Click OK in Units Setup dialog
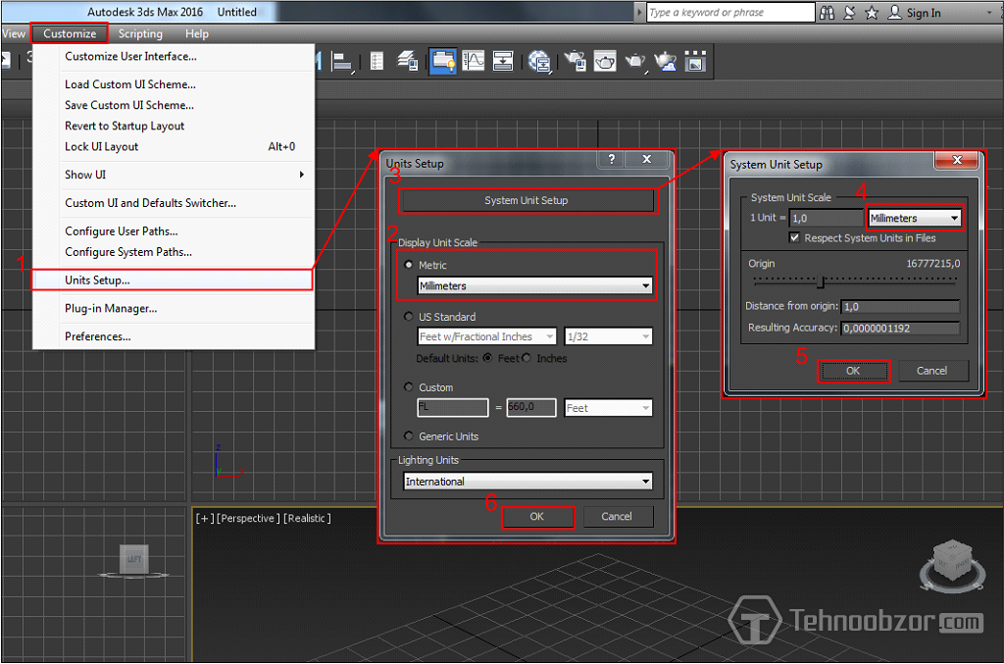Viewport: 1004px width, 664px height. pyautogui.click(x=537, y=517)
